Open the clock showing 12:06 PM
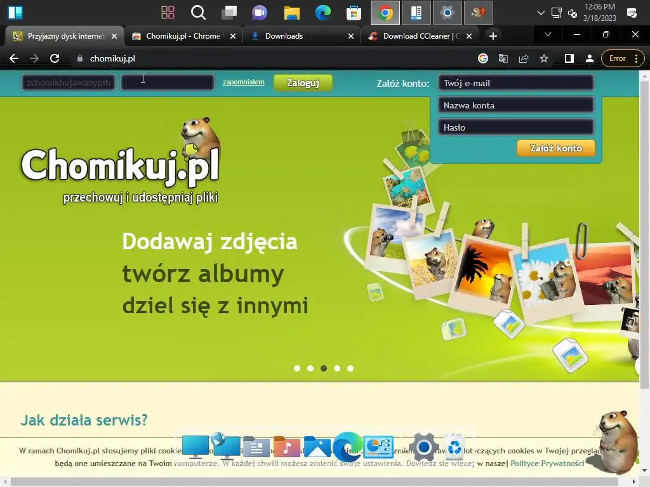 (x=599, y=13)
